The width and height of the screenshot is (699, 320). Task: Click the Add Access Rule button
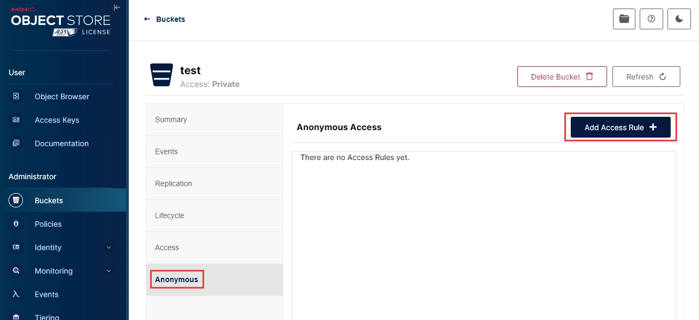pos(620,127)
